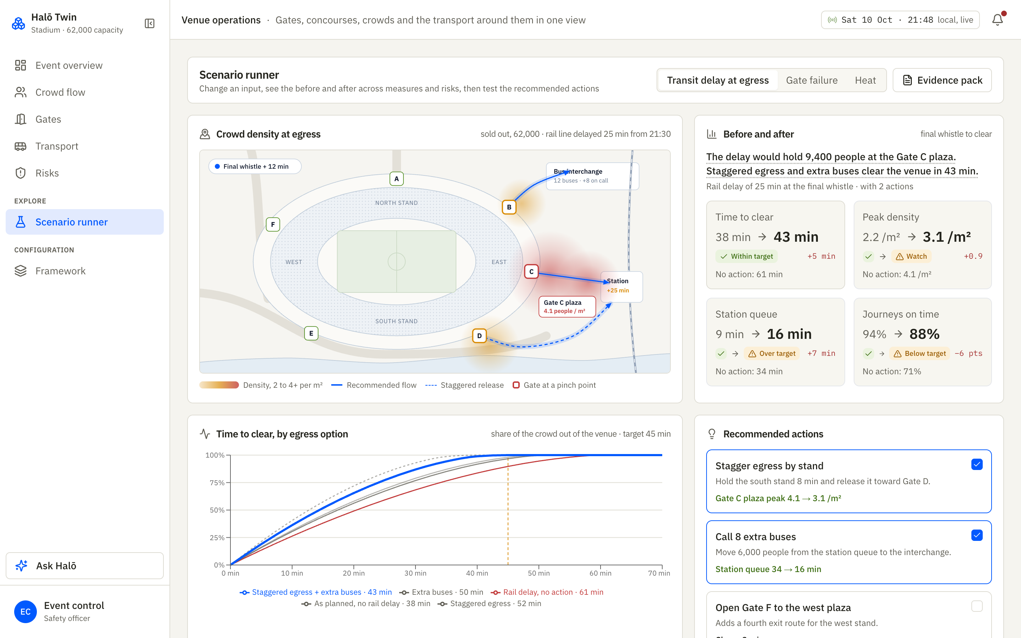Click the Framework layers icon
Viewport: 1021px width, 638px height.
20,271
